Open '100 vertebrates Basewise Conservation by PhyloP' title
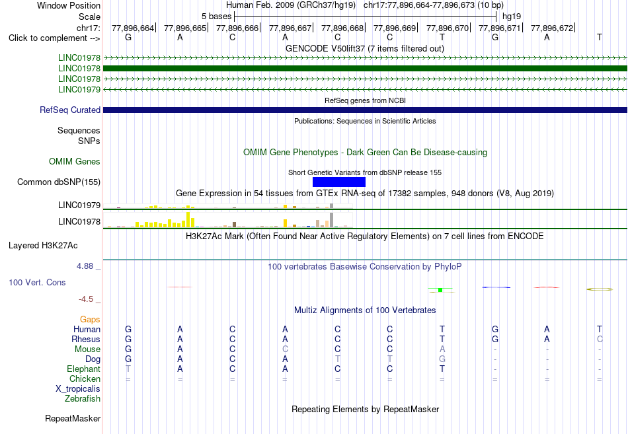 (x=365, y=267)
